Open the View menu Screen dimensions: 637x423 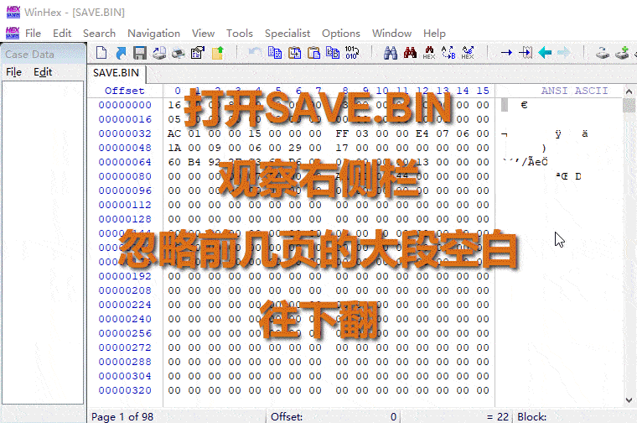tap(203, 34)
